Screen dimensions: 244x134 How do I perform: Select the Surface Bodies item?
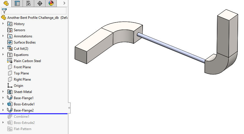coord(25,42)
